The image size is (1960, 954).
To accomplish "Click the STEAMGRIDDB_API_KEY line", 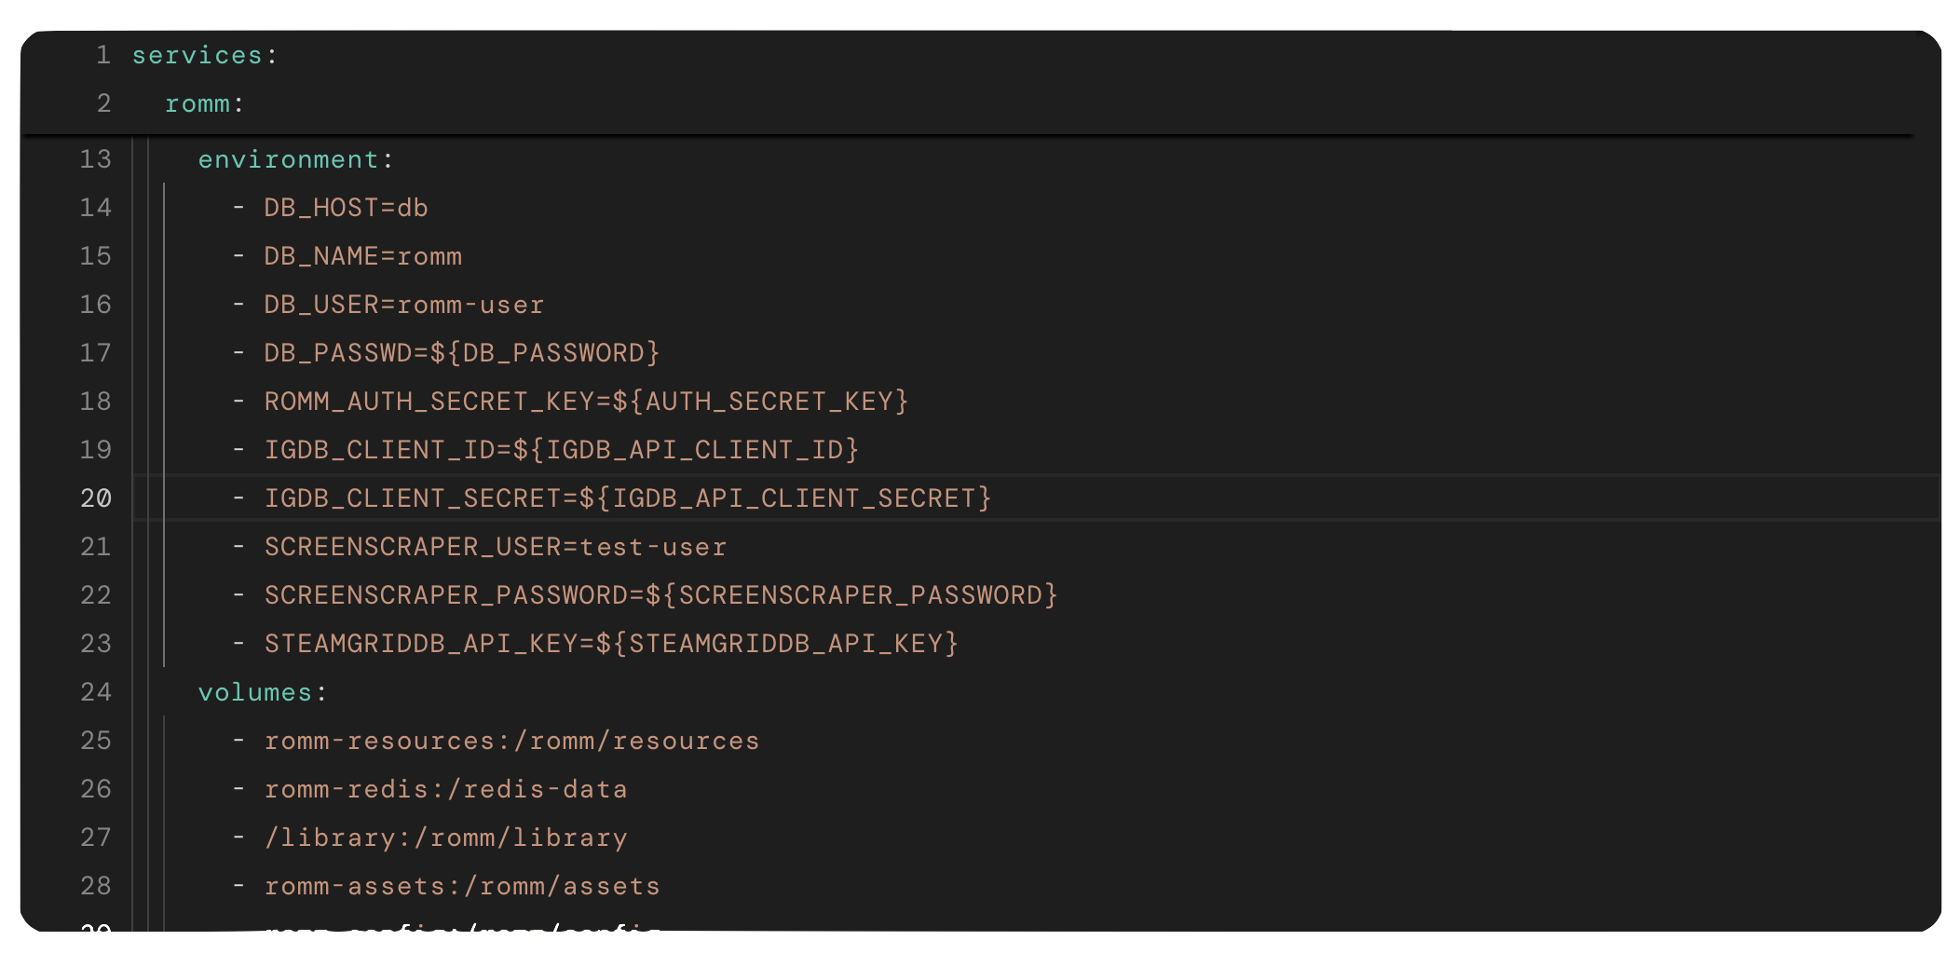I will click(x=611, y=644).
